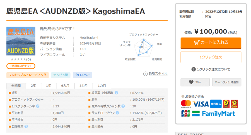Click the version number 1.01
The width and height of the screenshot is (251, 135).
[83, 49]
